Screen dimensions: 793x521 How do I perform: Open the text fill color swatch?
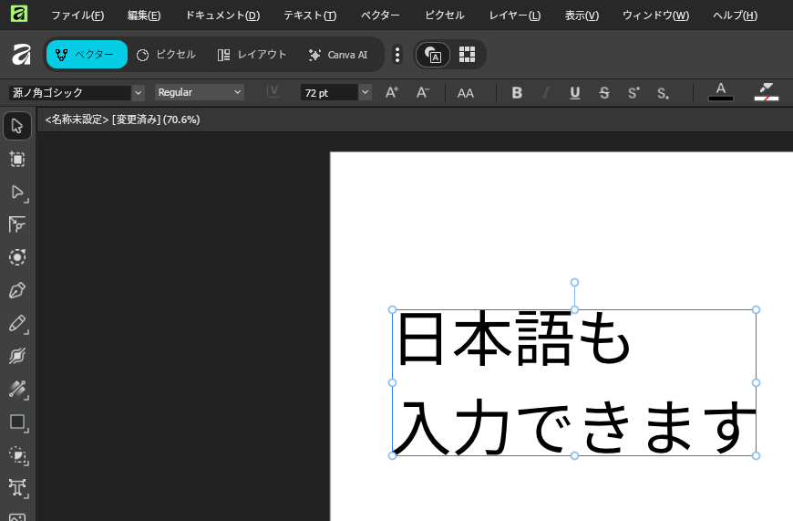tap(721, 92)
